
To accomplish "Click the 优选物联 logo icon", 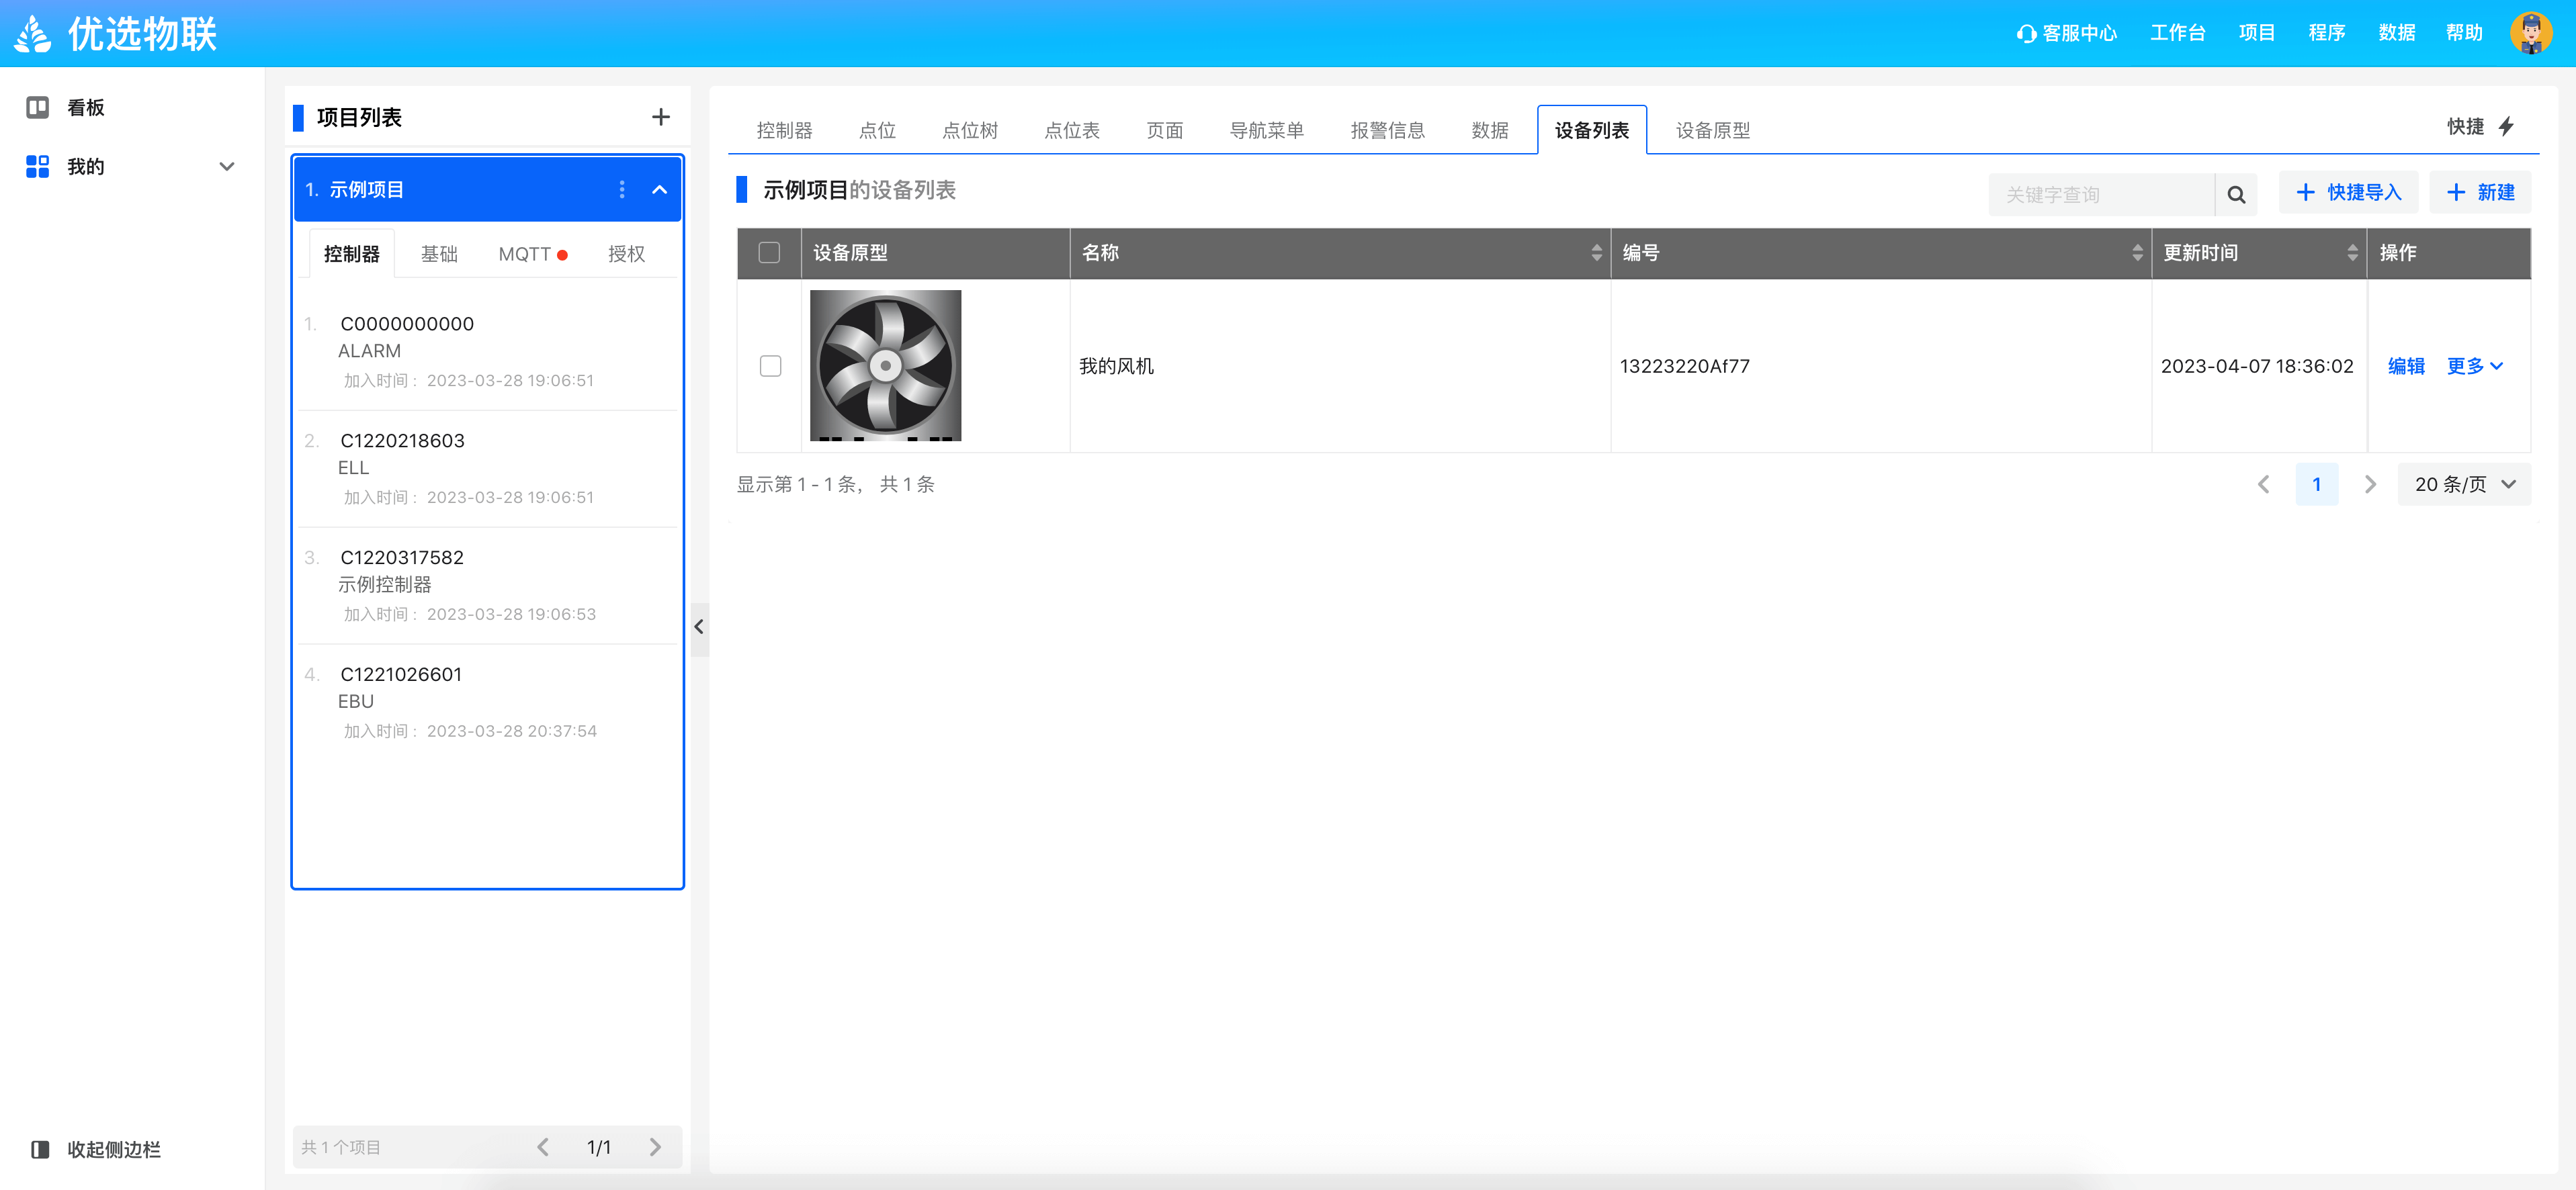I will click(32, 34).
